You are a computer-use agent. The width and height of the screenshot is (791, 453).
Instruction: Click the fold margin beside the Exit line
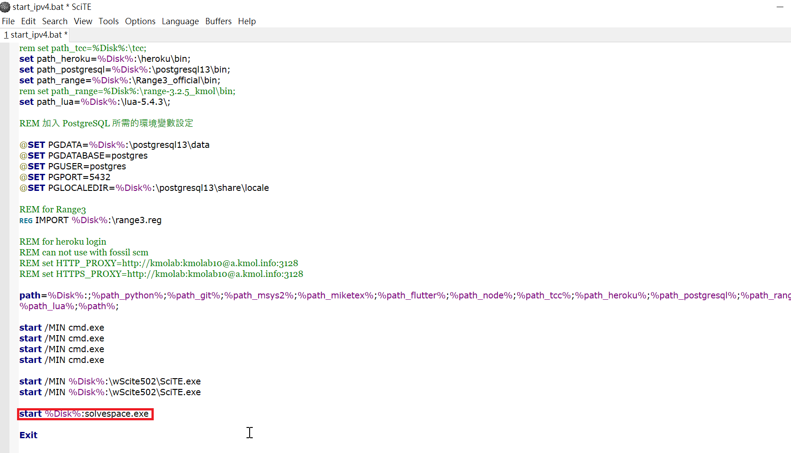tap(14, 435)
